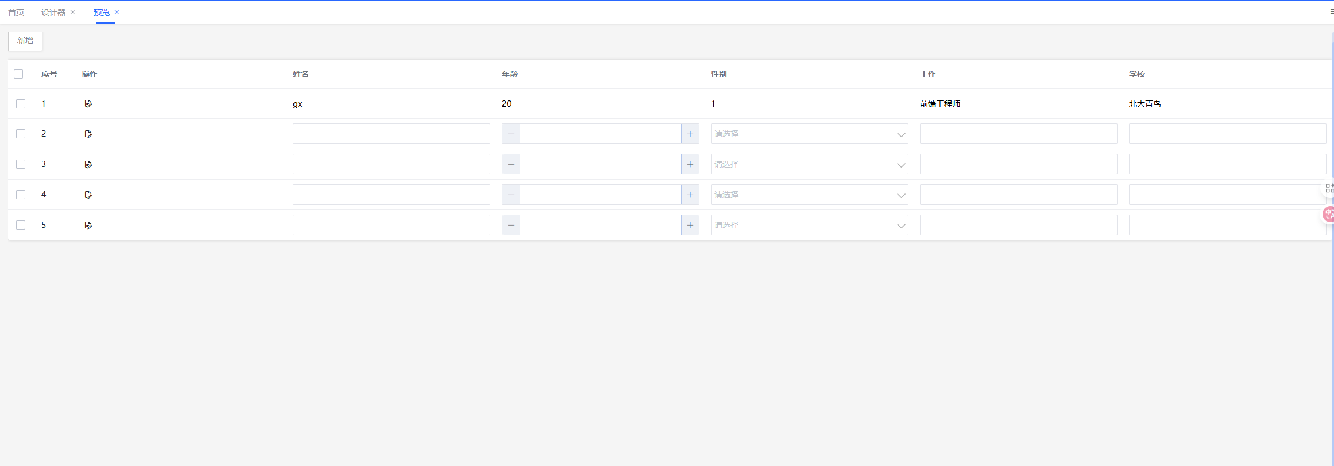
Task: Toggle the select-all checkbox in table header
Action: click(x=18, y=74)
